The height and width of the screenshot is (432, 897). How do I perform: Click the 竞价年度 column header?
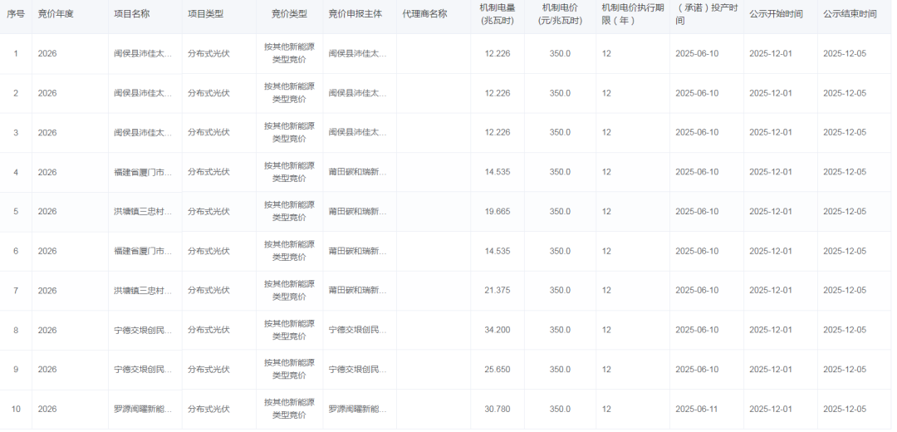tap(56, 14)
